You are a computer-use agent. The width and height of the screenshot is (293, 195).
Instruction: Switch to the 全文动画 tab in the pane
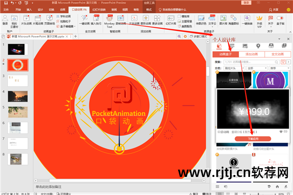coord(278,54)
